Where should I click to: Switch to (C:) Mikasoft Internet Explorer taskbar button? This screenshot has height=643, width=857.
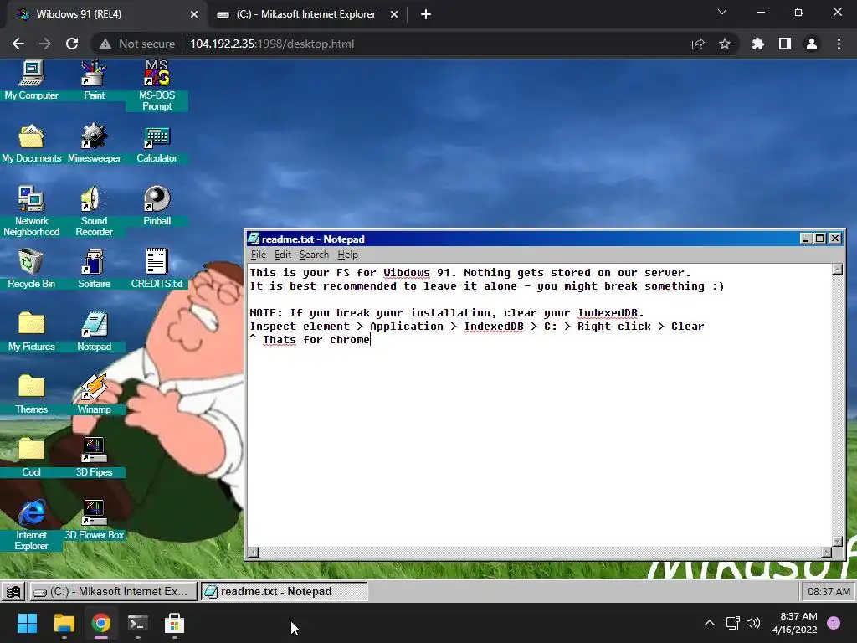pyautogui.click(x=113, y=592)
